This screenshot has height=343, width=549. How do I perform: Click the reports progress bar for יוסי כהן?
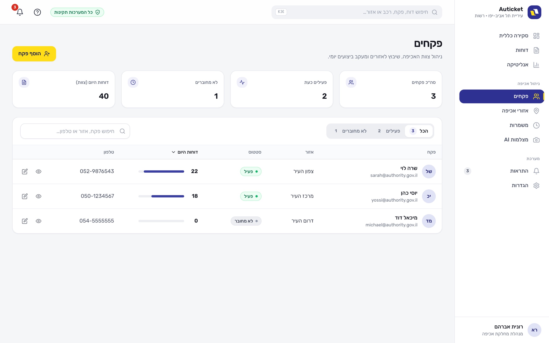coord(161,196)
